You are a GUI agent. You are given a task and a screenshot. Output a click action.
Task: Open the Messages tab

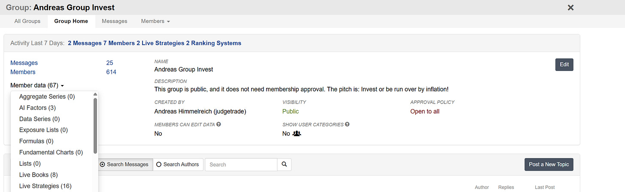115,21
